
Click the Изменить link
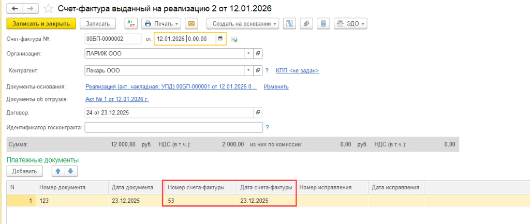276,87
